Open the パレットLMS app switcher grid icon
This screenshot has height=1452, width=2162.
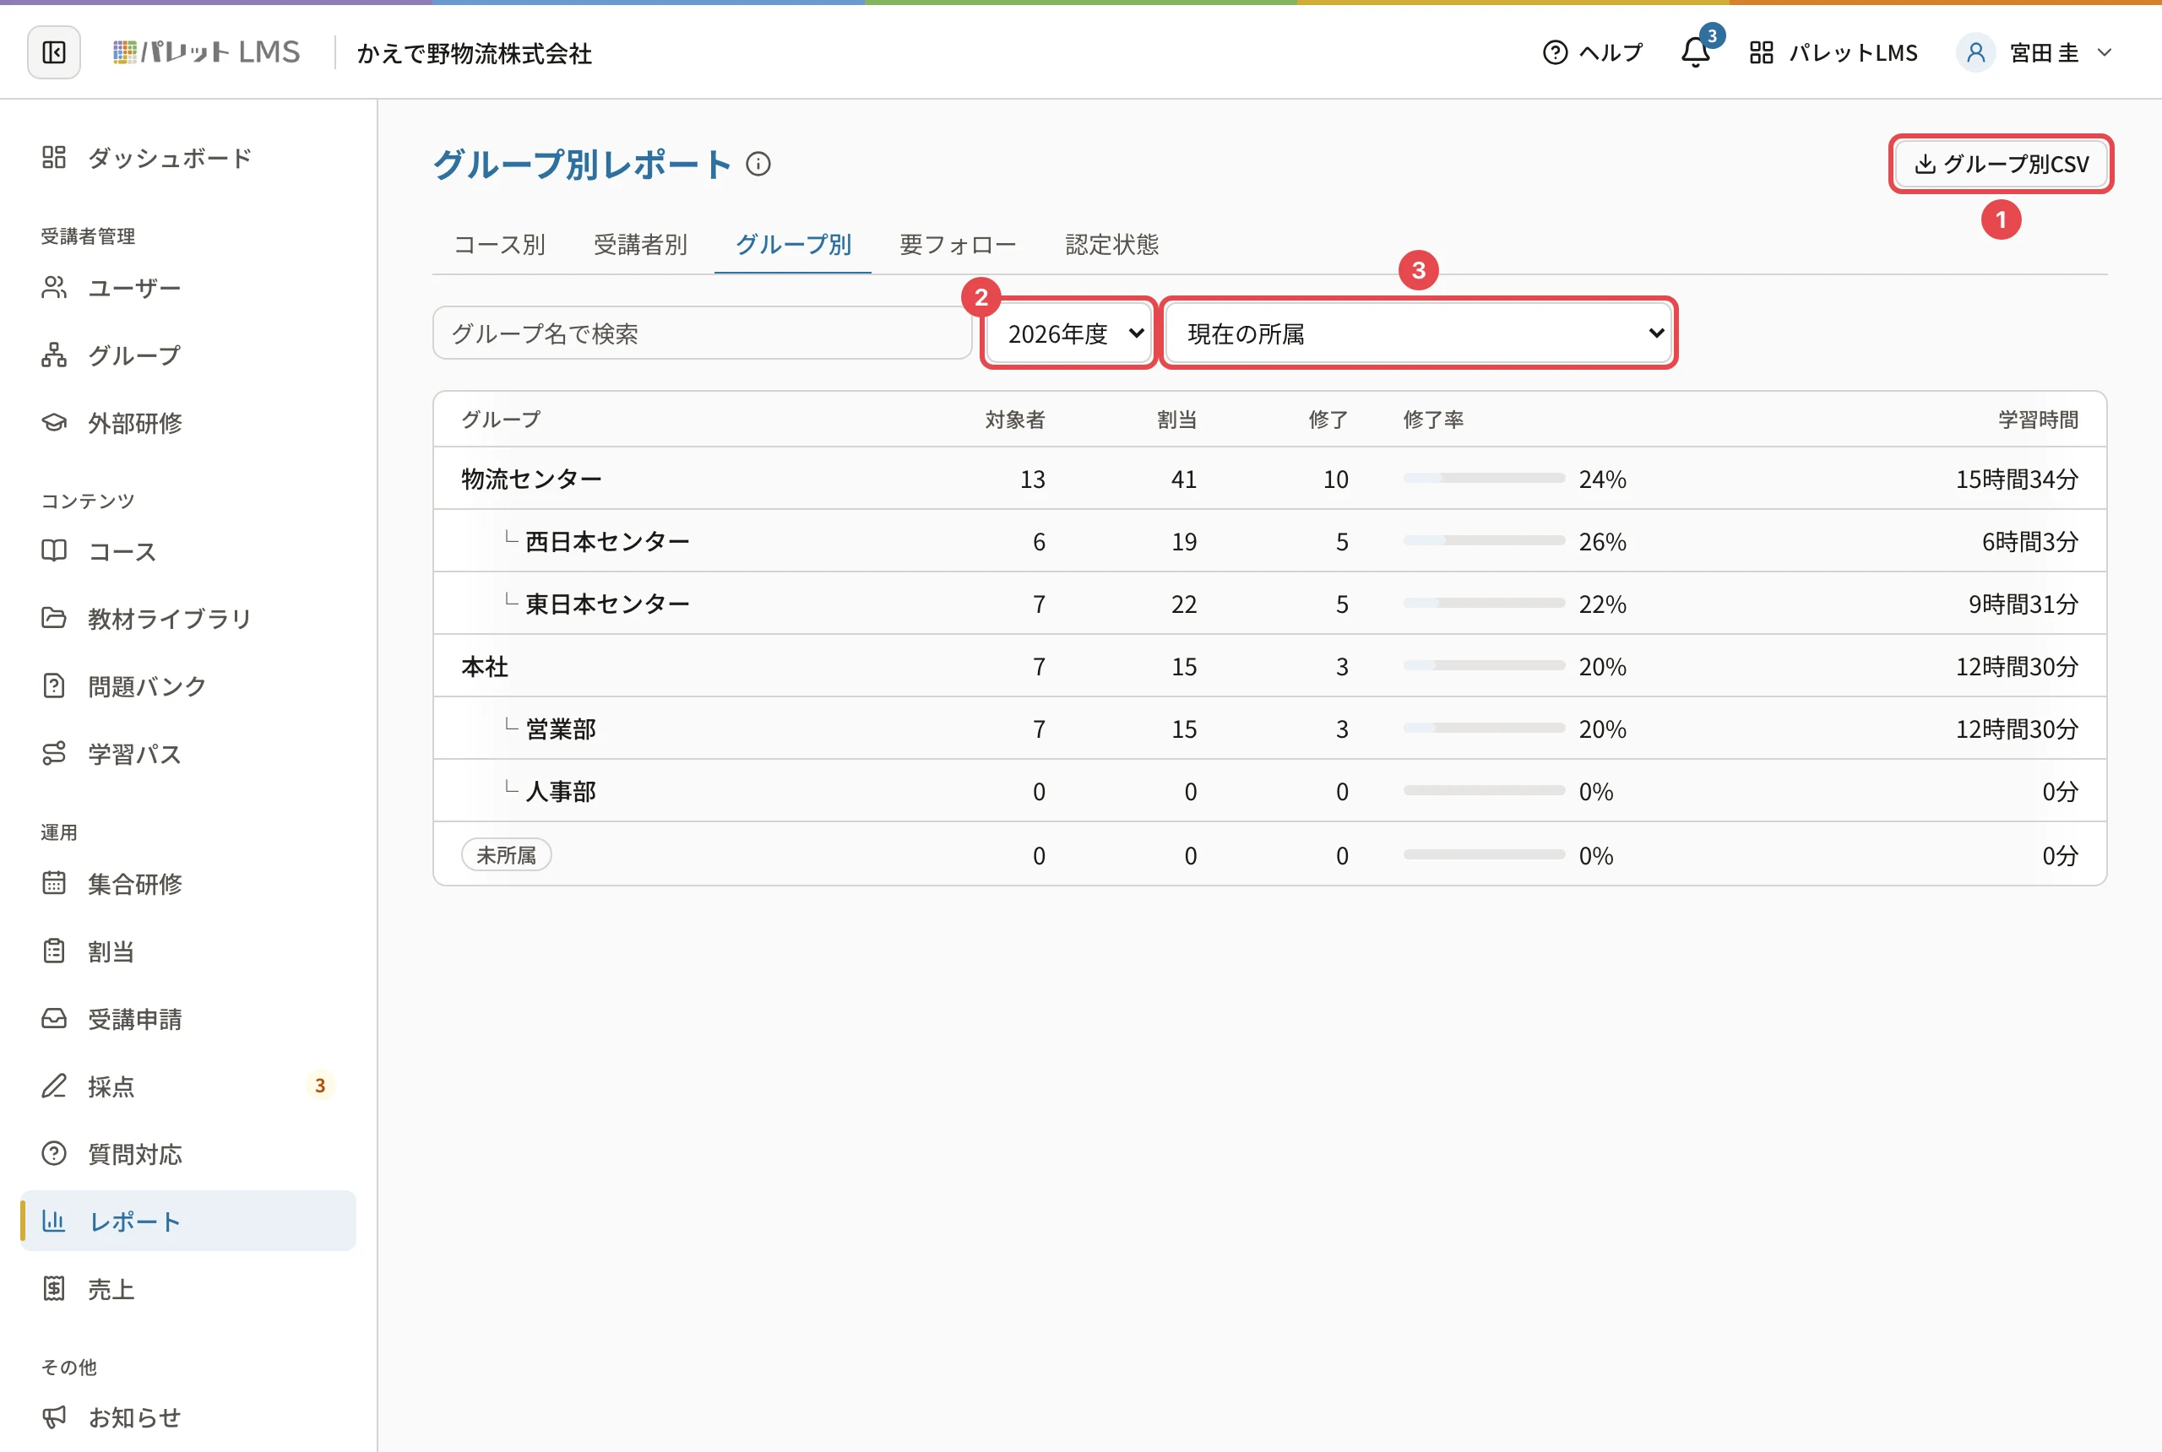coord(1761,53)
